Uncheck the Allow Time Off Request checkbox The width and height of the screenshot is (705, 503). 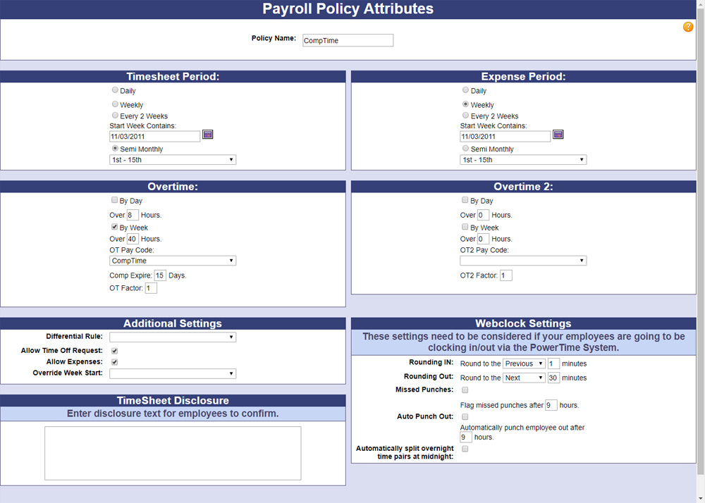[115, 351]
